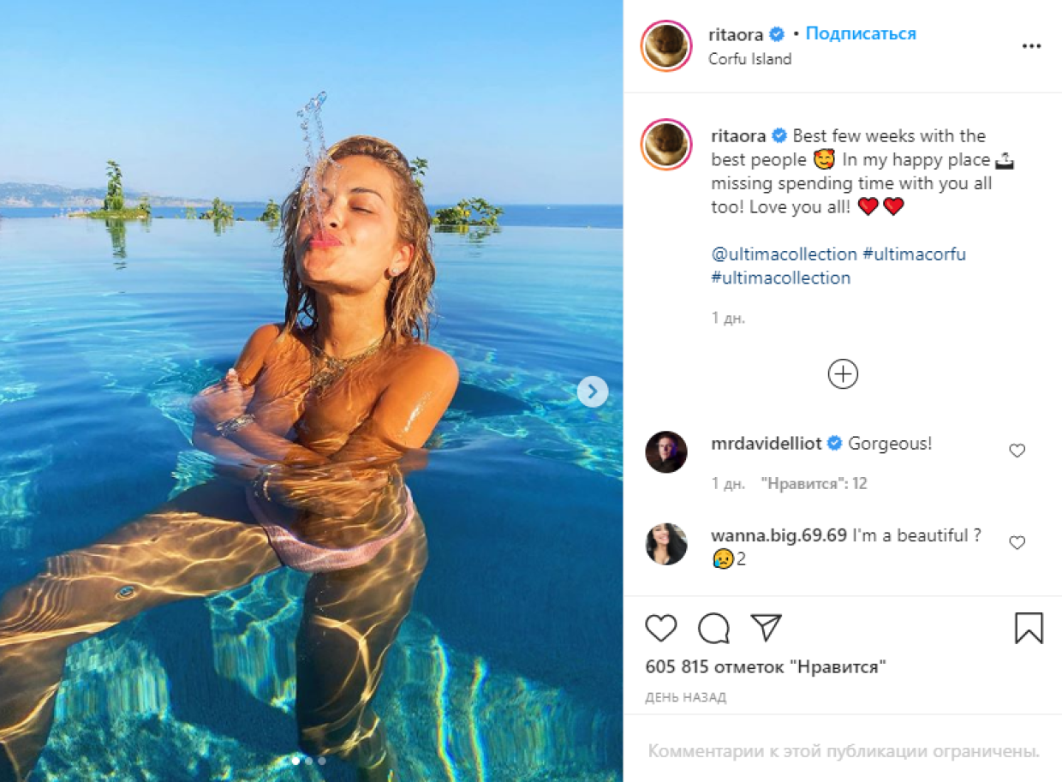Open the header profile picture

(x=666, y=45)
